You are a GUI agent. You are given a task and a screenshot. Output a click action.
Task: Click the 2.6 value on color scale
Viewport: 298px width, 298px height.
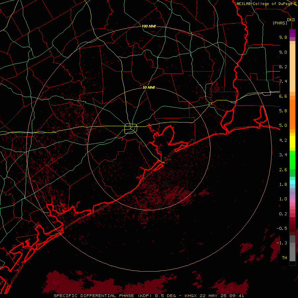click(283, 170)
